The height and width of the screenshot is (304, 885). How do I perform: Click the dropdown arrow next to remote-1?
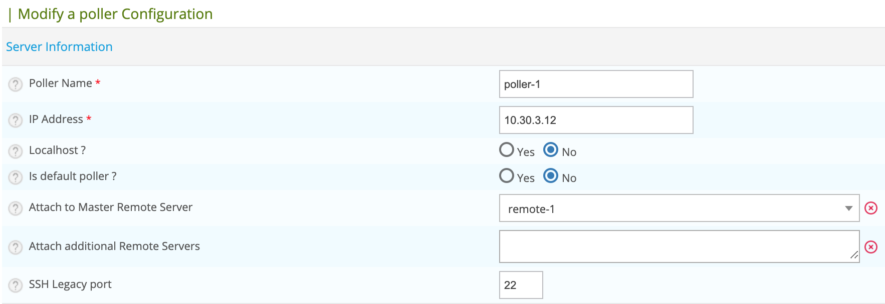848,208
